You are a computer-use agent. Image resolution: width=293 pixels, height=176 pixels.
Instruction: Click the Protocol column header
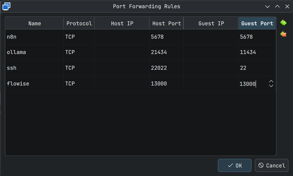coord(79,23)
